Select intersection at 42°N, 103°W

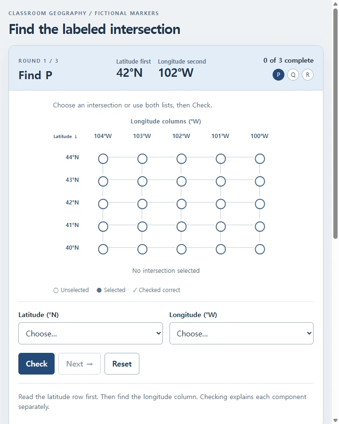[142, 204]
